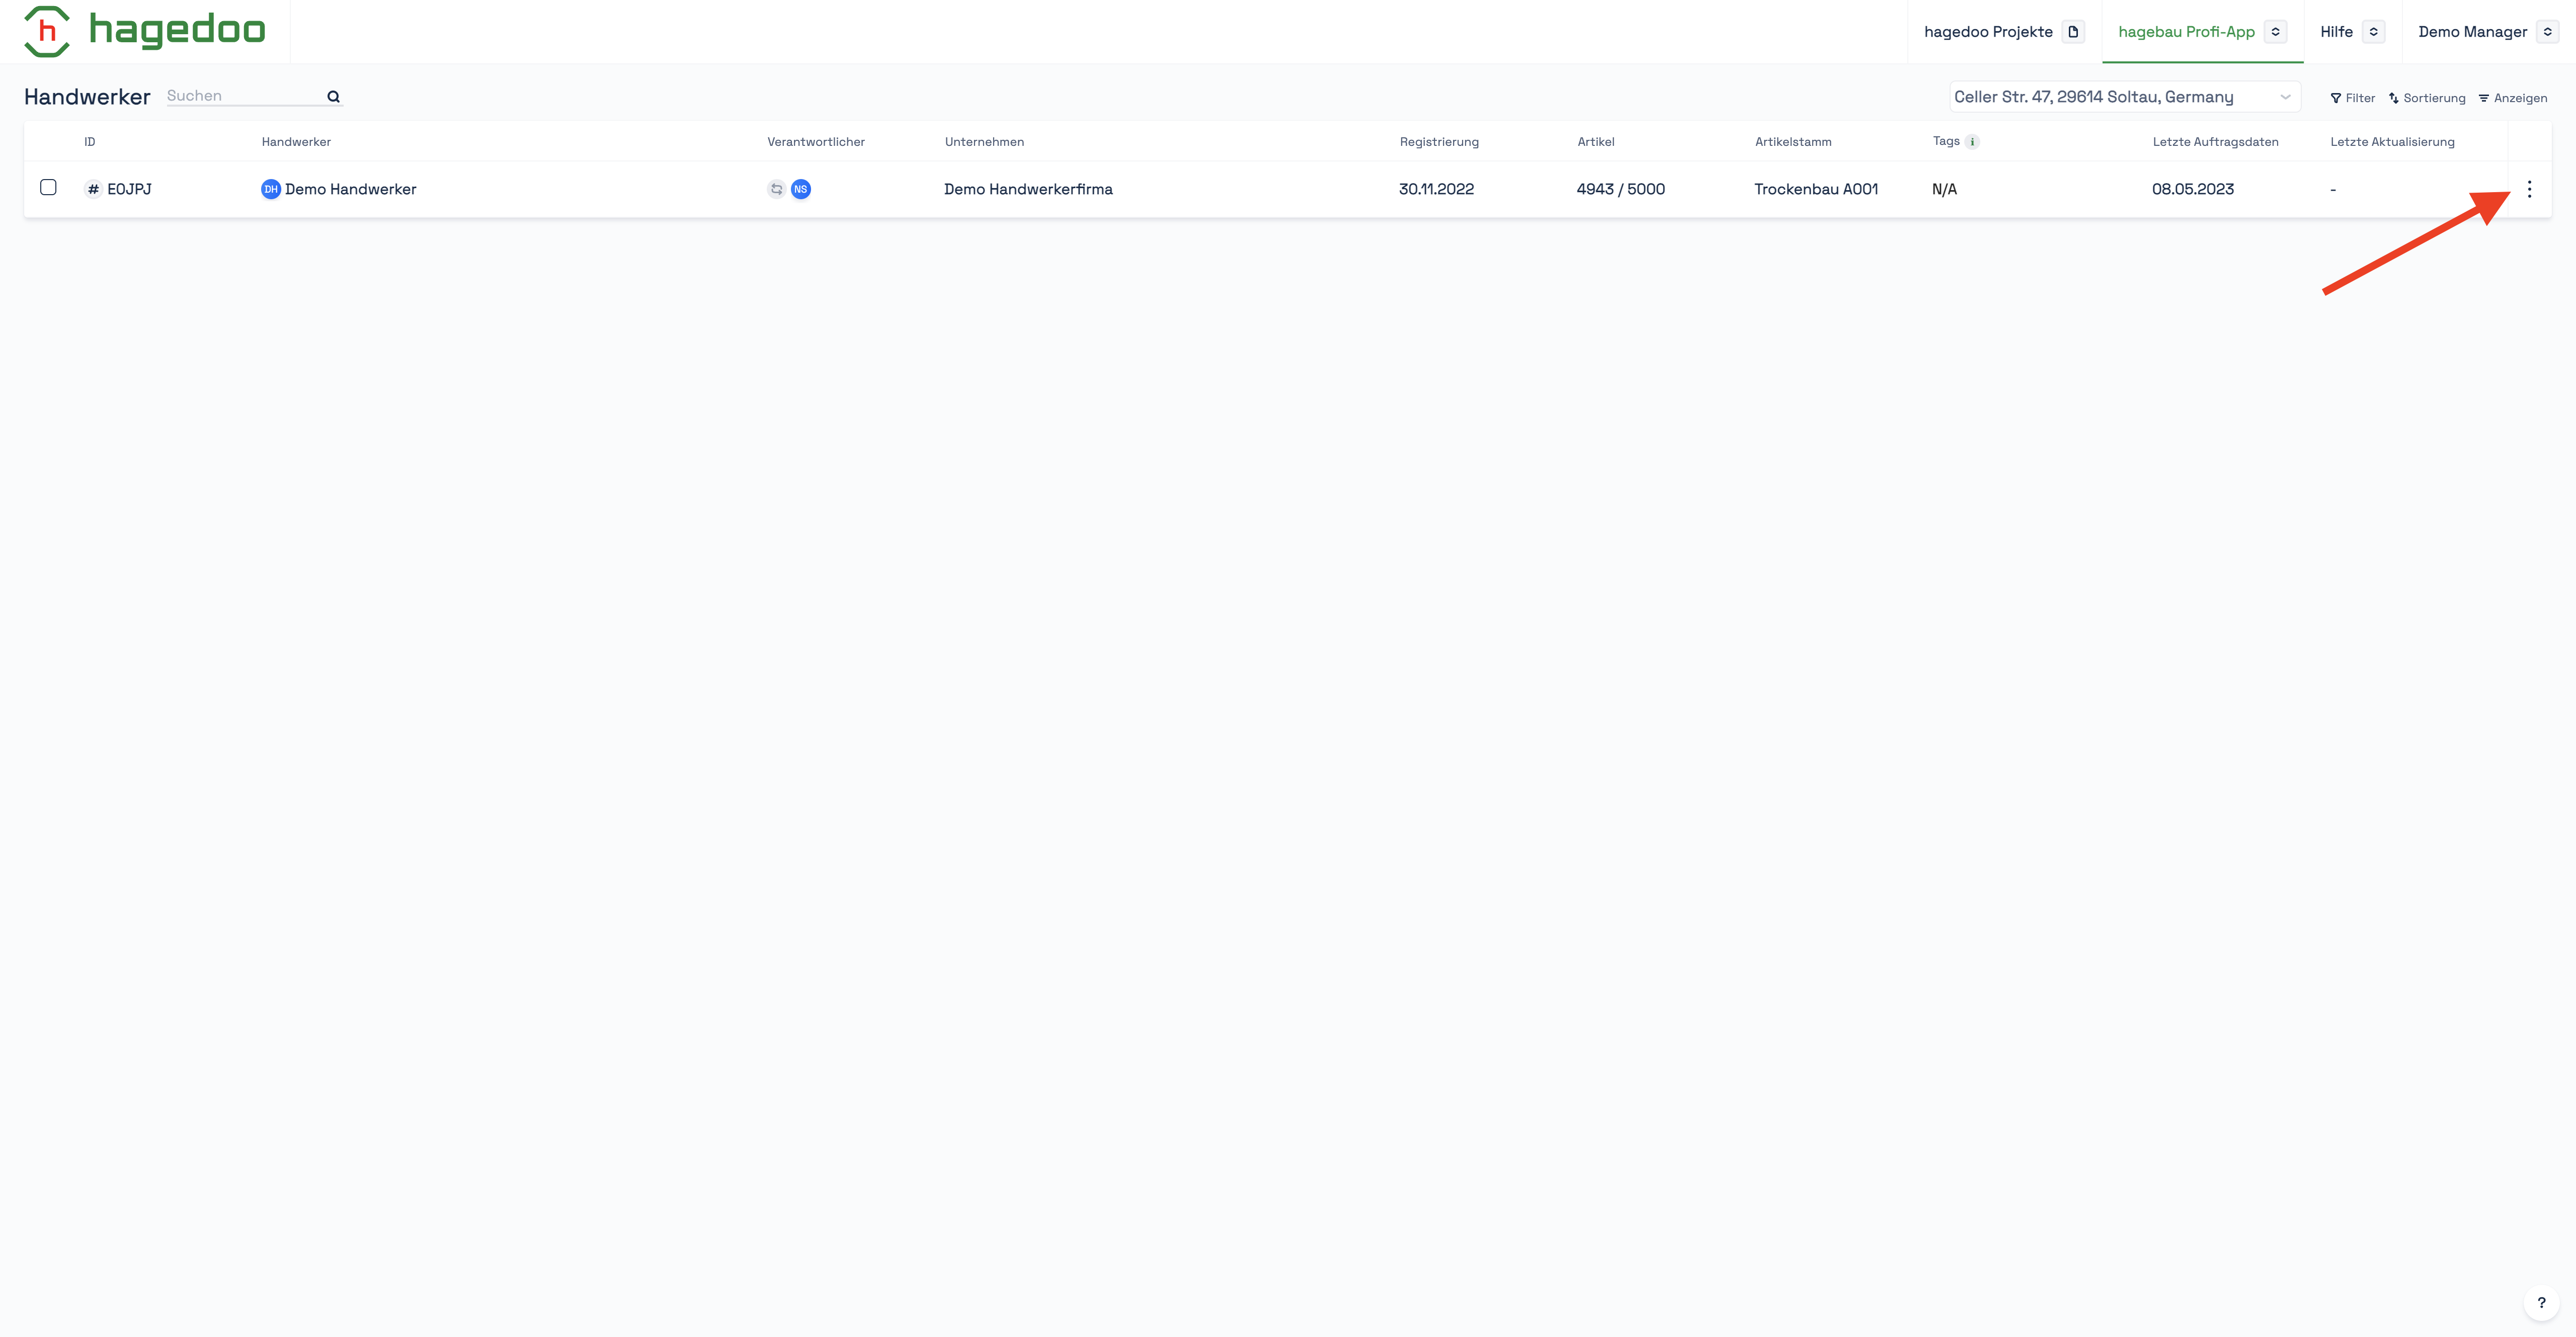The width and height of the screenshot is (2576, 1337).
Task: Click the NS avatar badge
Action: coord(800,189)
